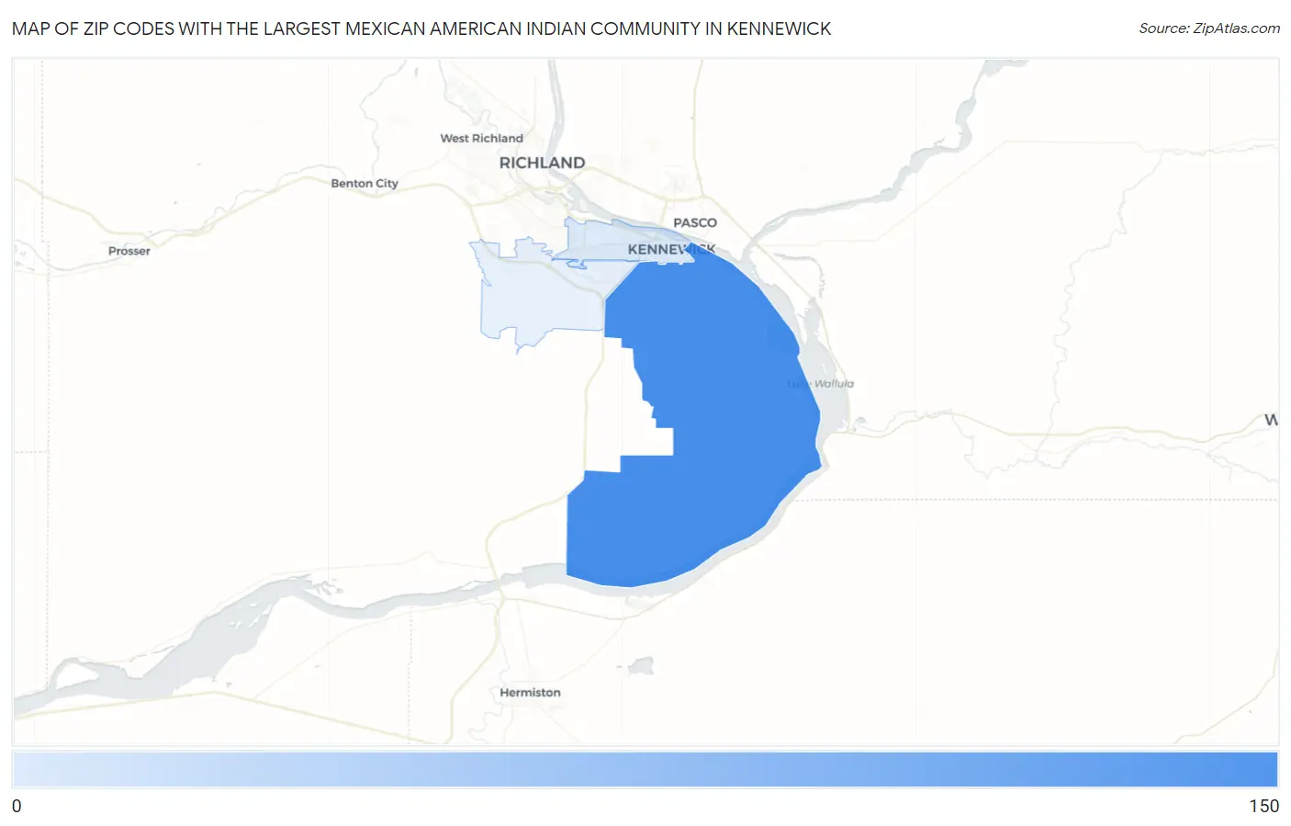The width and height of the screenshot is (1291, 826).
Task: Click the map title heading
Action: tap(421, 28)
